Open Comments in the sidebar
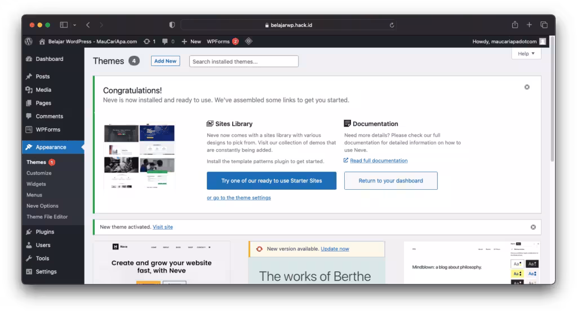 coord(53,116)
